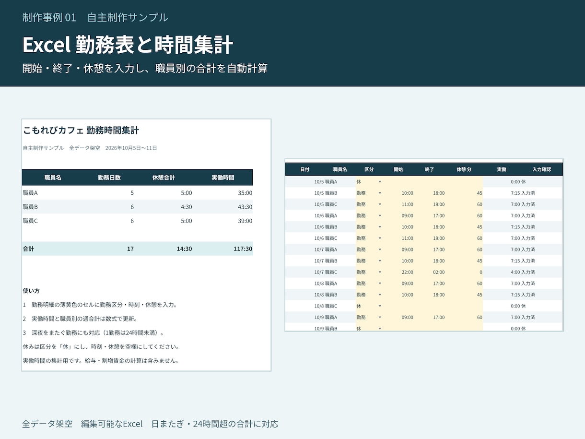Viewport: 585px width, 439px height.
Task: Select the 職員B row label in the summary table
Action: click(x=30, y=207)
